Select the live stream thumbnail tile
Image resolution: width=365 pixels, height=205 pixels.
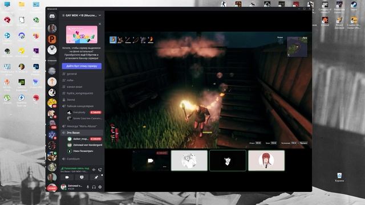[x=151, y=161]
